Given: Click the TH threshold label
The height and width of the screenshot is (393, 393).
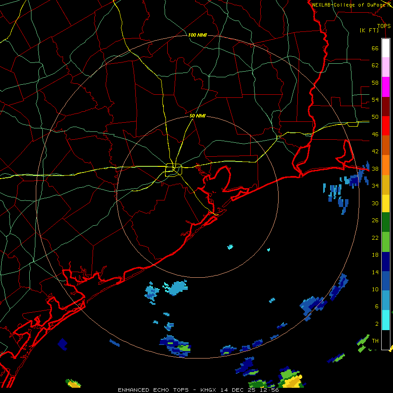Looking at the screenshot, I should pos(375,341).
